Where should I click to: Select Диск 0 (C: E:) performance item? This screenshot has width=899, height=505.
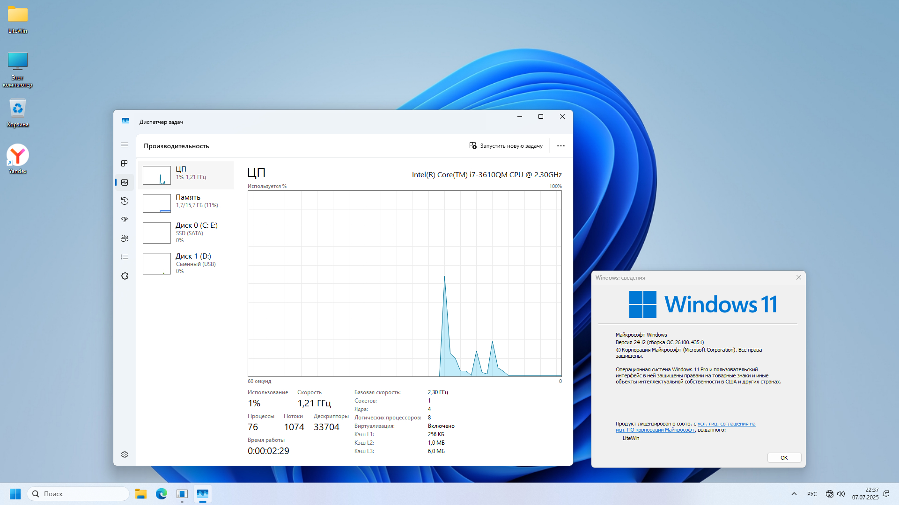(x=186, y=232)
